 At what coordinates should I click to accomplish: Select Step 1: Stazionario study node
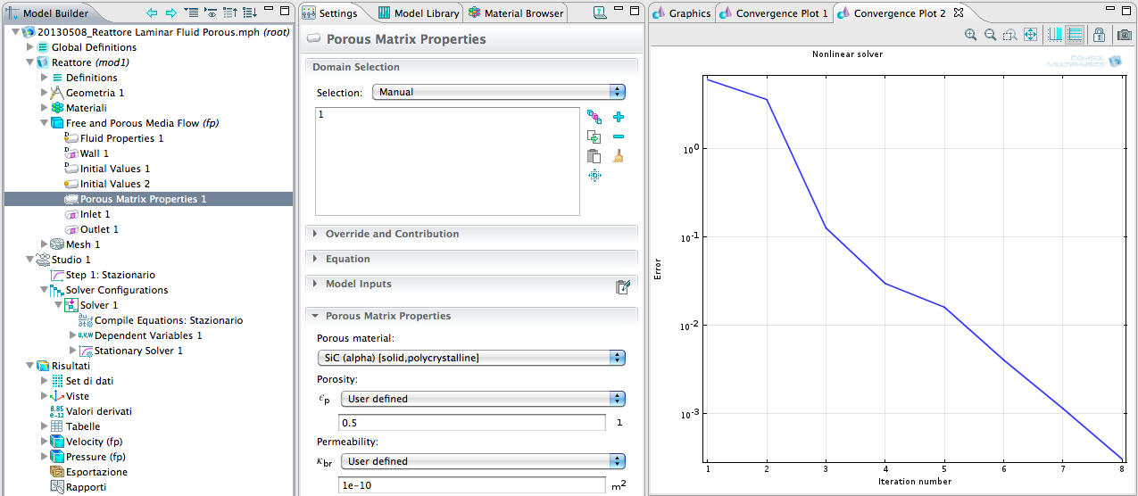pyautogui.click(x=110, y=275)
